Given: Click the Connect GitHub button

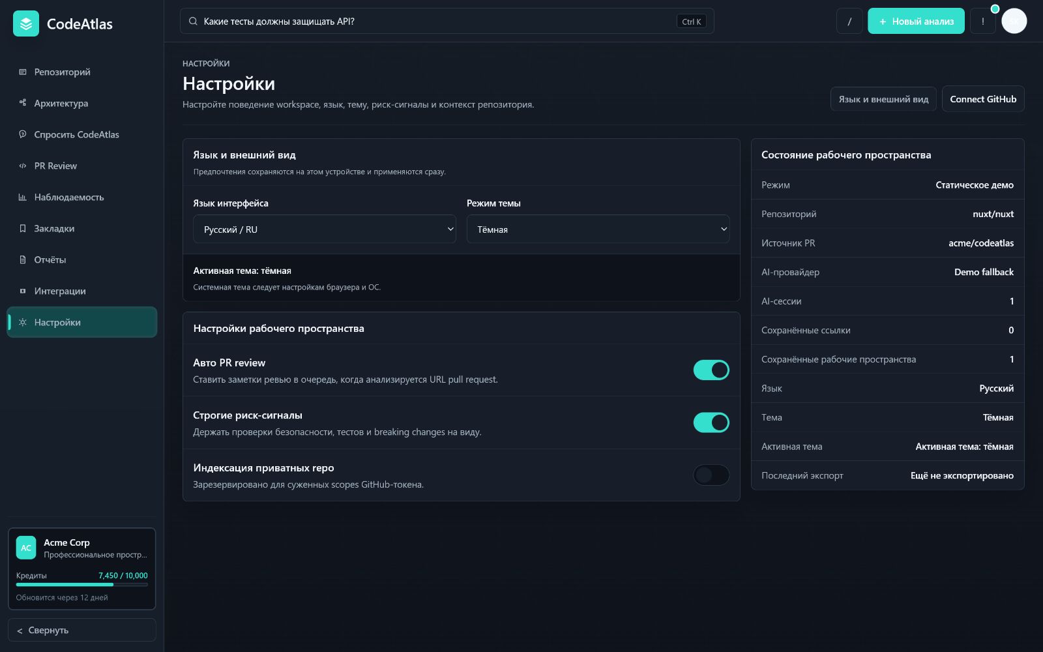Looking at the screenshot, I should tap(983, 99).
